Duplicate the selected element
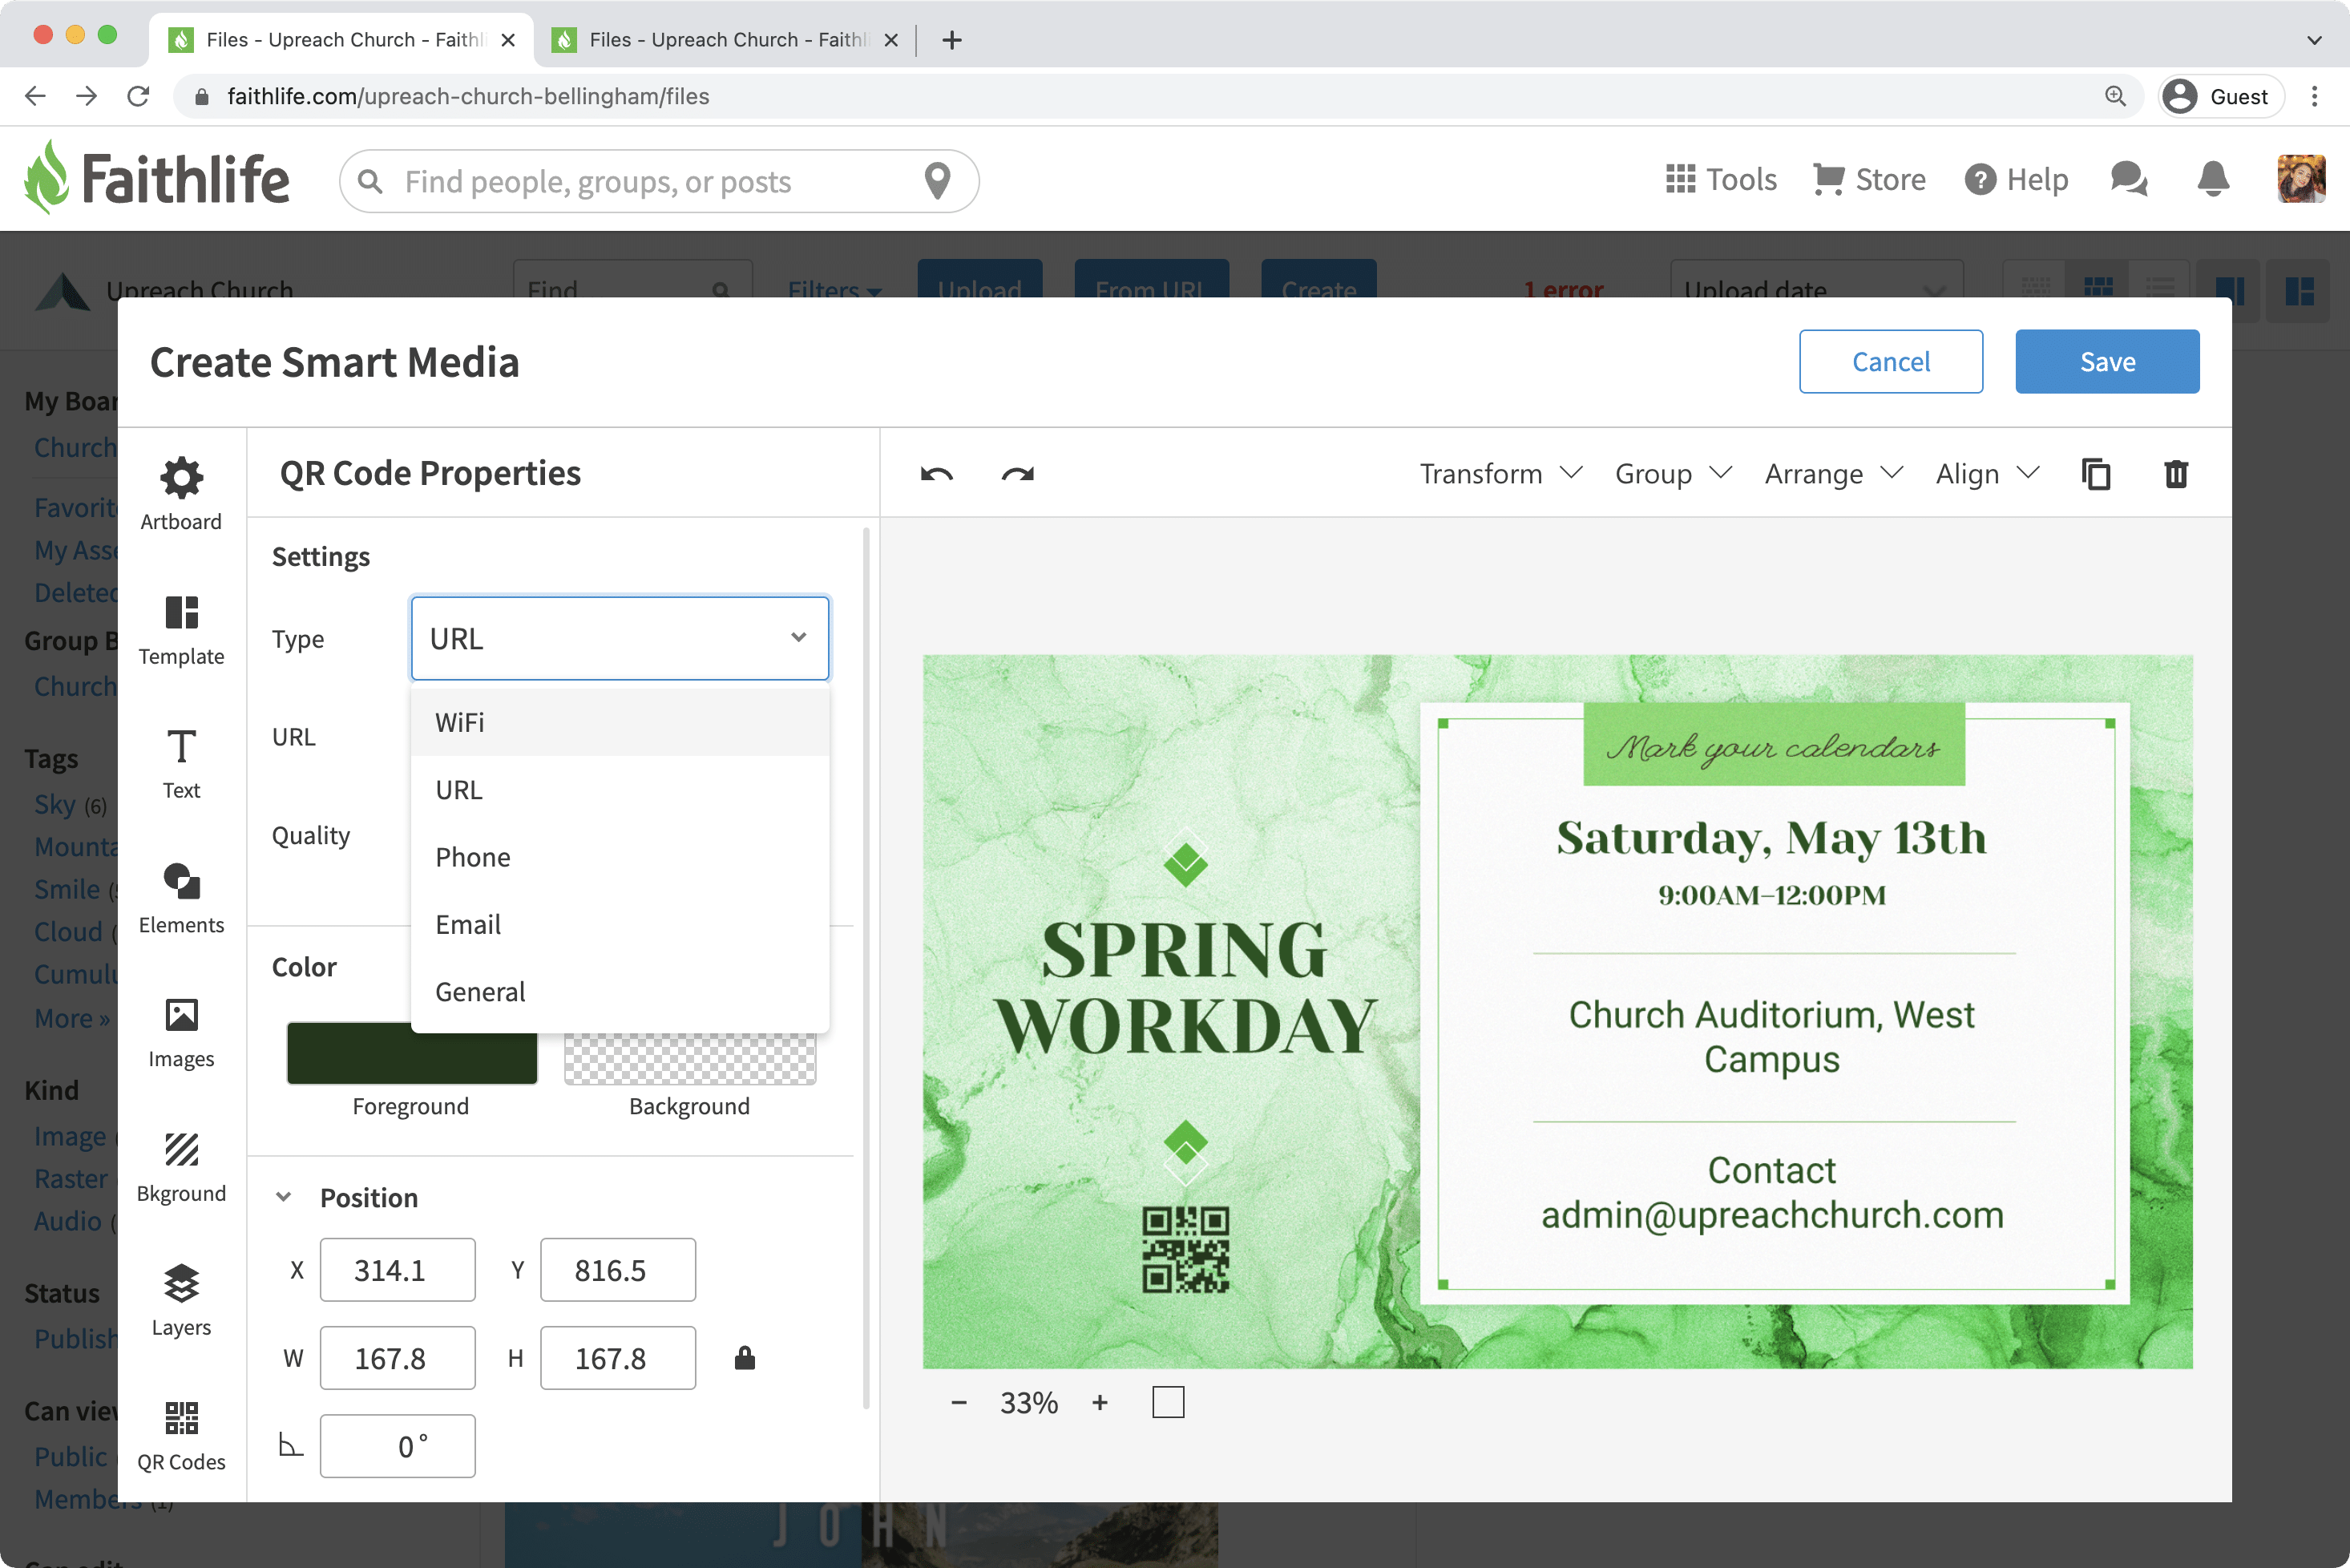2350x1568 pixels. [x=2095, y=474]
